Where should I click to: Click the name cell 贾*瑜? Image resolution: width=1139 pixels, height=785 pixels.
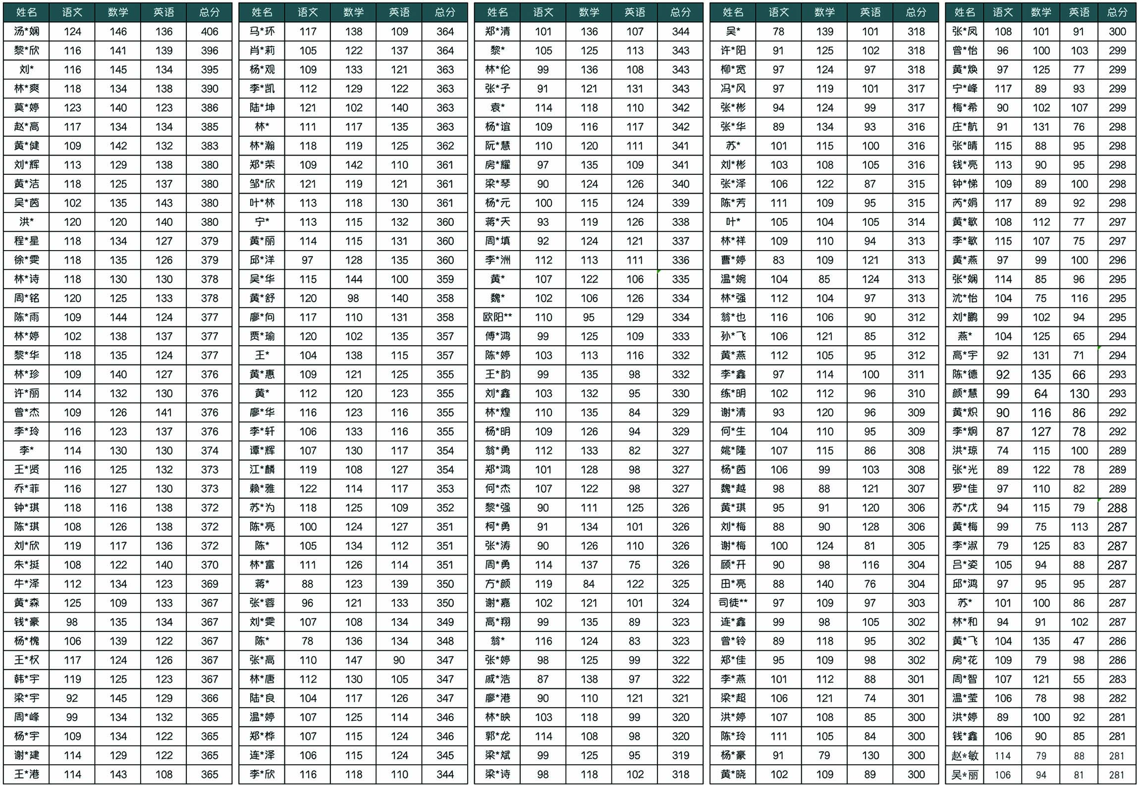[x=262, y=336]
